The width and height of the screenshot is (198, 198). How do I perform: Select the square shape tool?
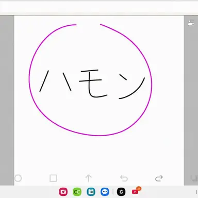coord(53,178)
